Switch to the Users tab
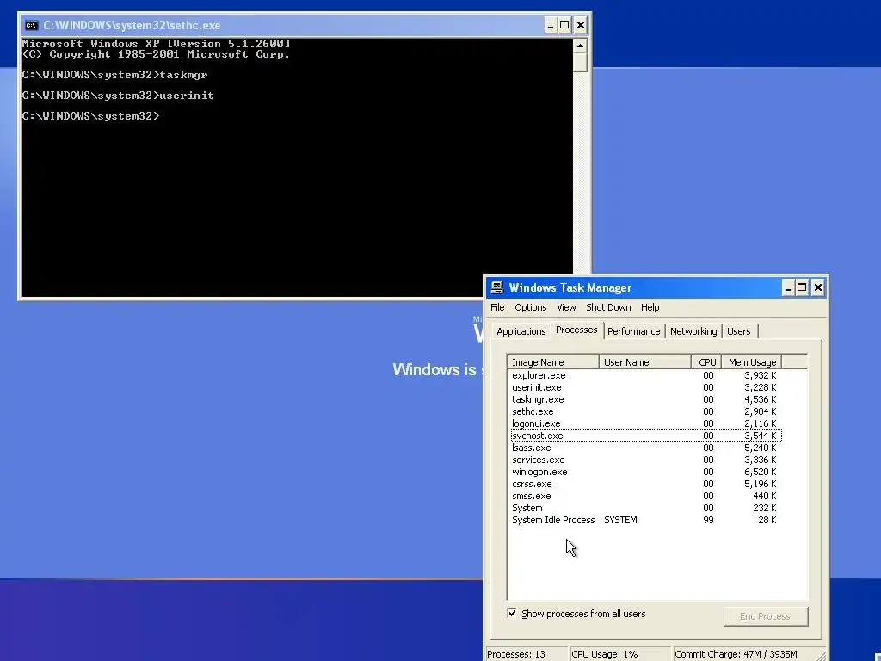881x661 pixels. tap(739, 331)
